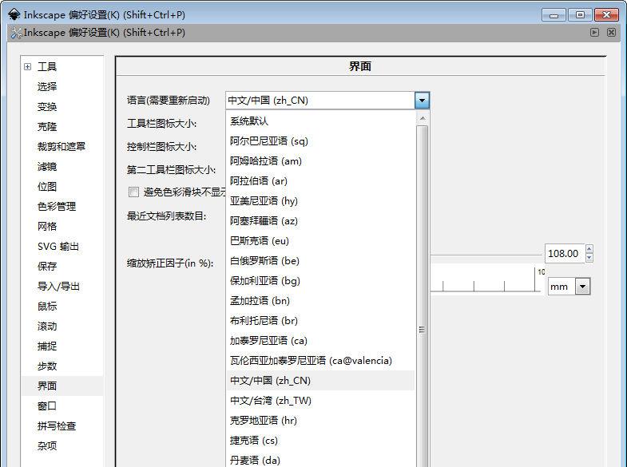The height and width of the screenshot is (467, 627).
Task: Collapse the language dropdown arrow
Action: coord(422,101)
